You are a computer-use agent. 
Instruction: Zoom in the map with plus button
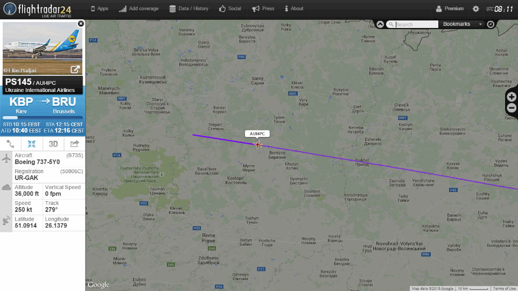coord(512,97)
